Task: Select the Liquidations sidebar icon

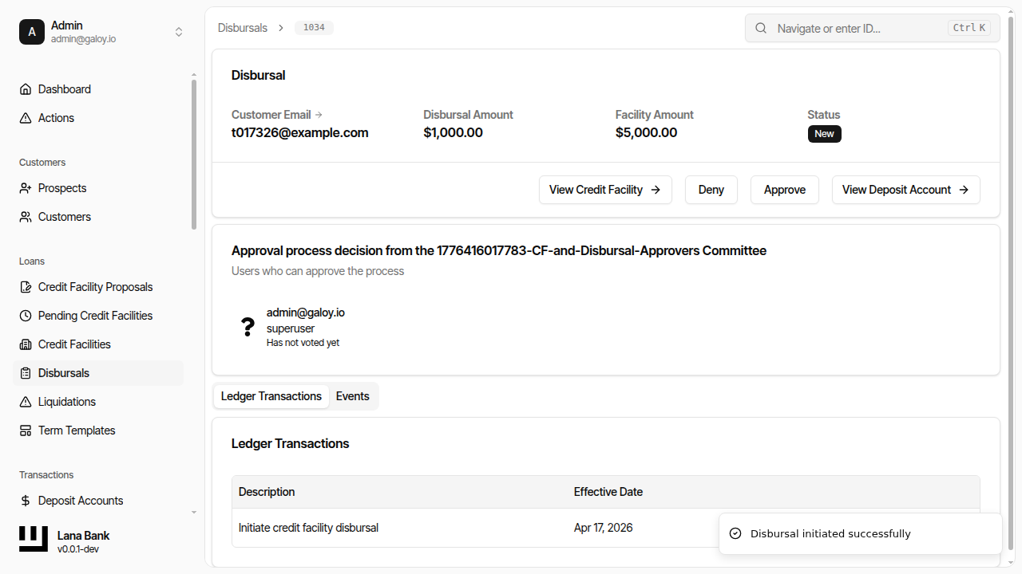Action: pyautogui.click(x=25, y=401)
